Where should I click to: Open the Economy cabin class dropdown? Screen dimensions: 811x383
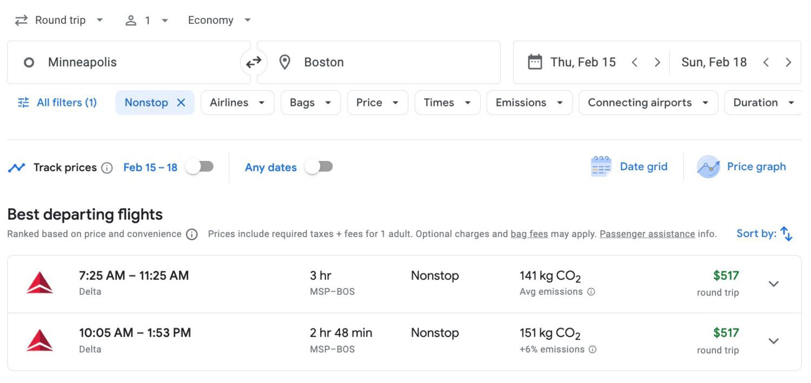pos(218,19)
